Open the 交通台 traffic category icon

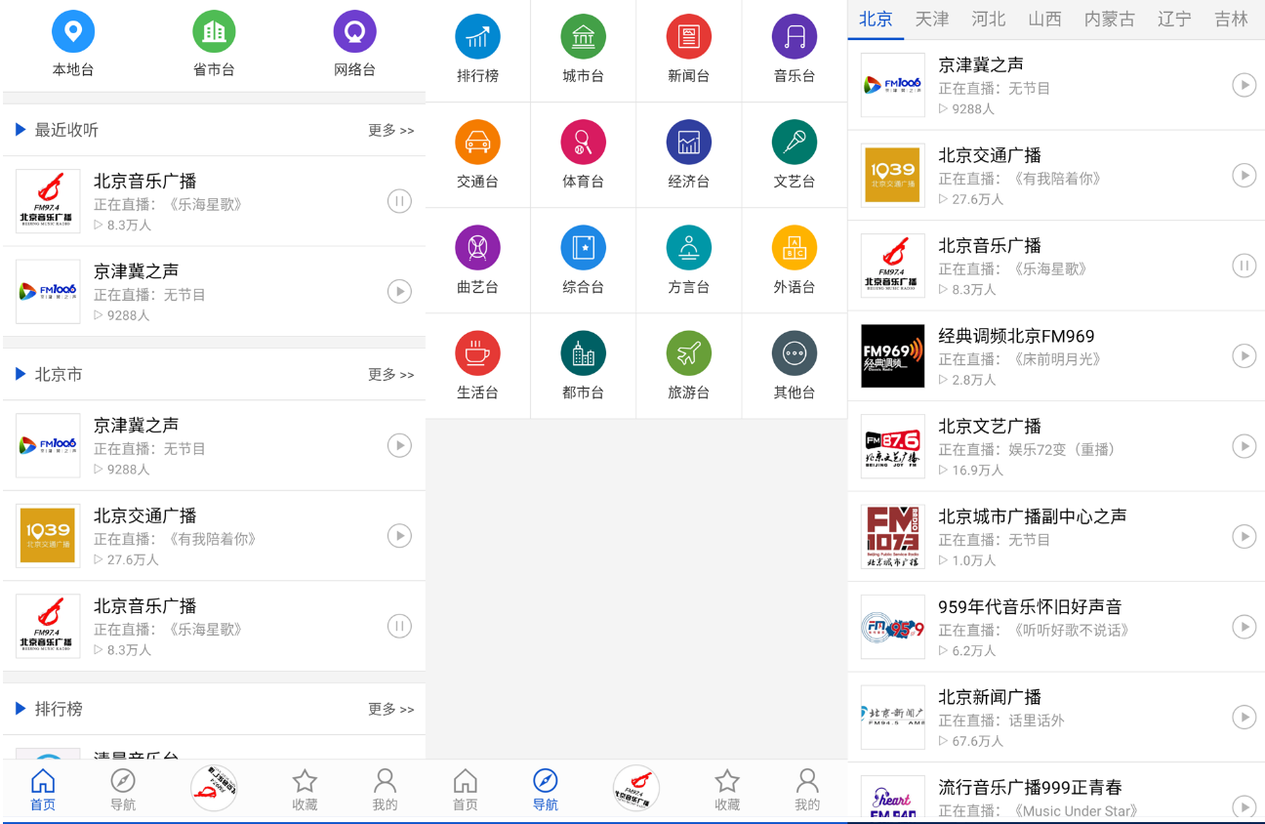[477, 143]
